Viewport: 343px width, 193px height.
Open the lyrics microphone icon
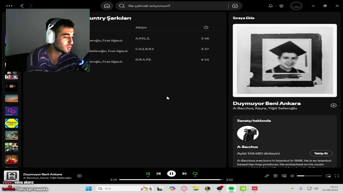267,176
